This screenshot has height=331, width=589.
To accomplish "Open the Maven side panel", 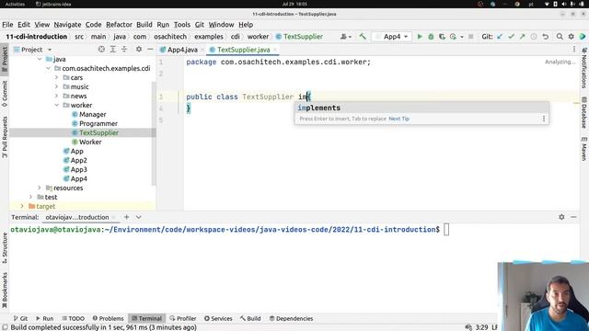I will [584, 149].
